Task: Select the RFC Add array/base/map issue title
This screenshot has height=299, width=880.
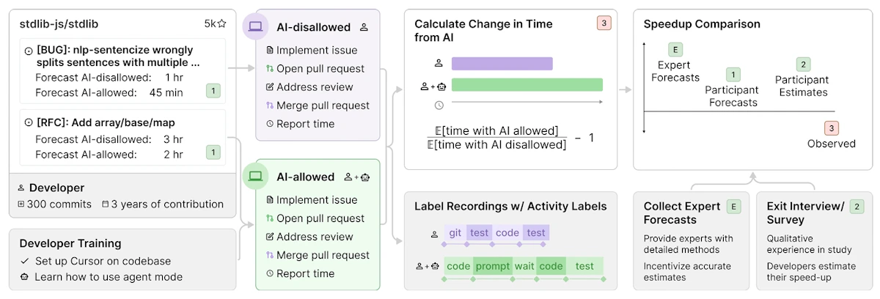Action: click(105, 122)
